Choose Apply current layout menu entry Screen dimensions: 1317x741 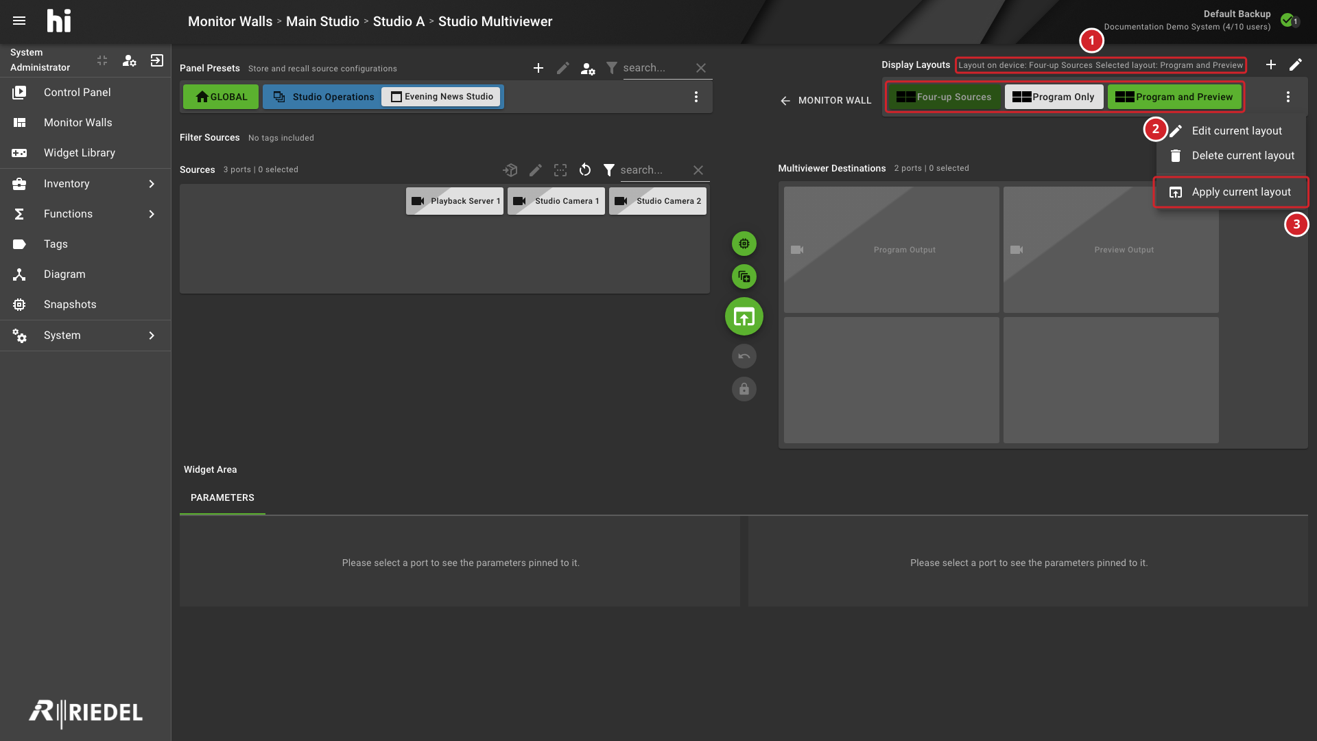click(x=1231, y=192)
